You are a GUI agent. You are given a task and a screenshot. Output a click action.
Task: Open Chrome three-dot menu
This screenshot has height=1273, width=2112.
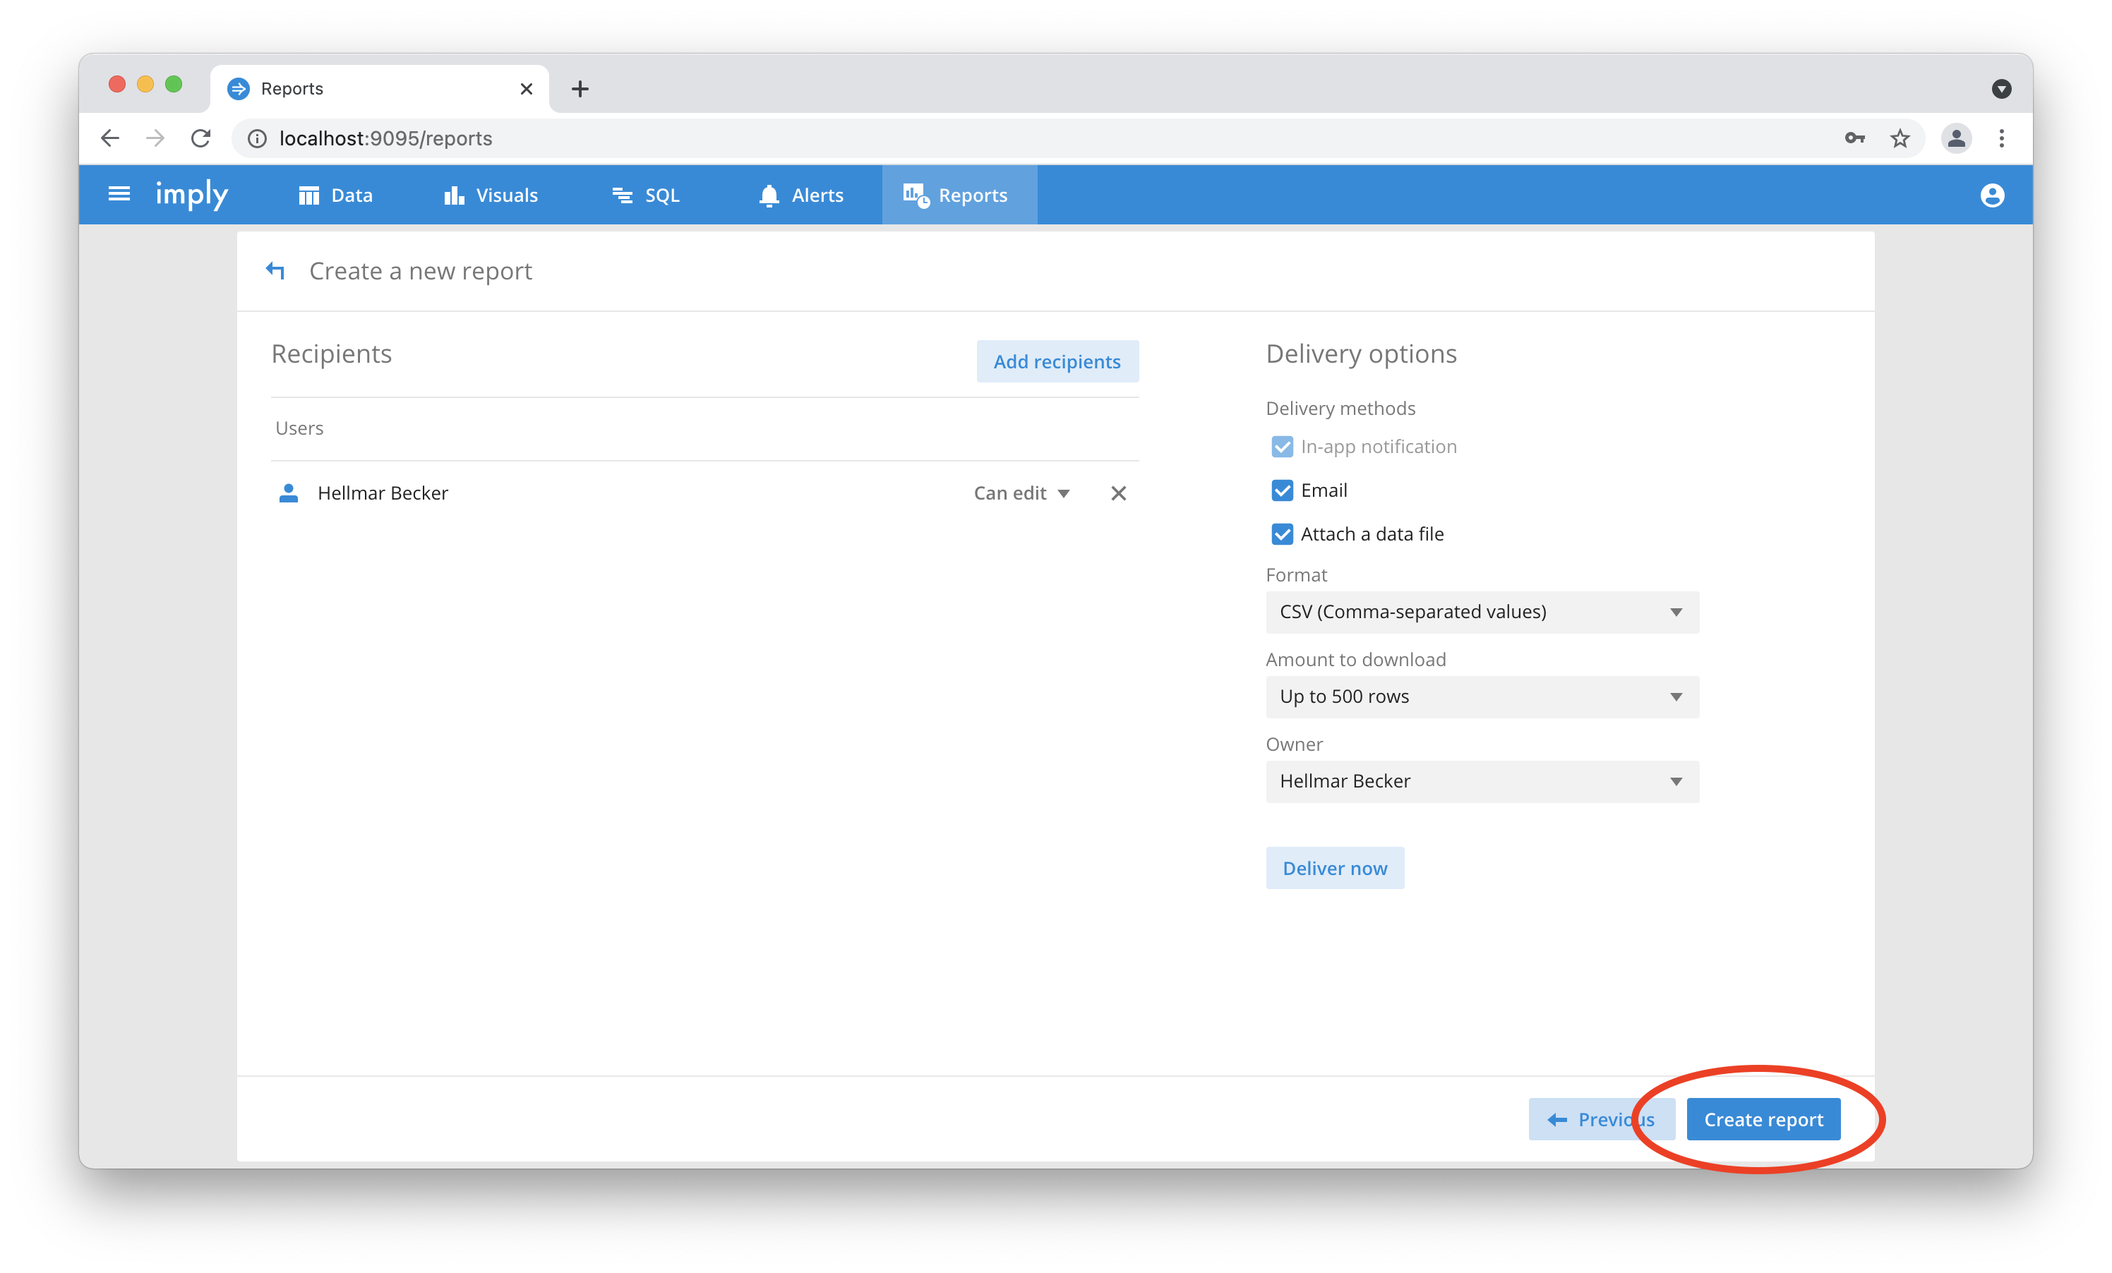tap(2001, 139)
